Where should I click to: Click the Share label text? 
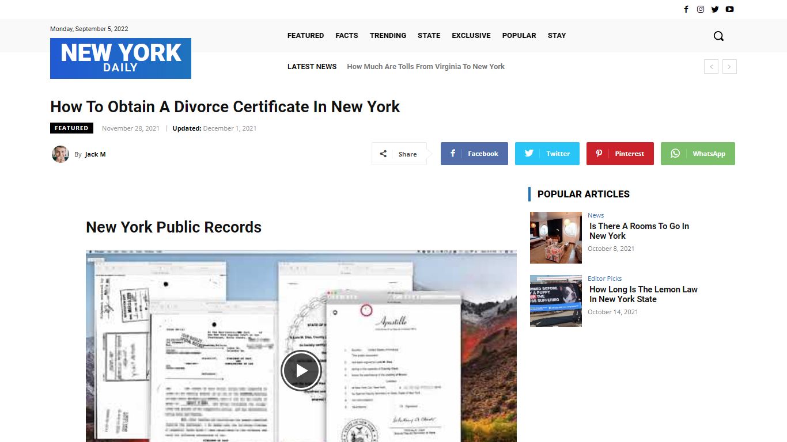coord(407,154)
